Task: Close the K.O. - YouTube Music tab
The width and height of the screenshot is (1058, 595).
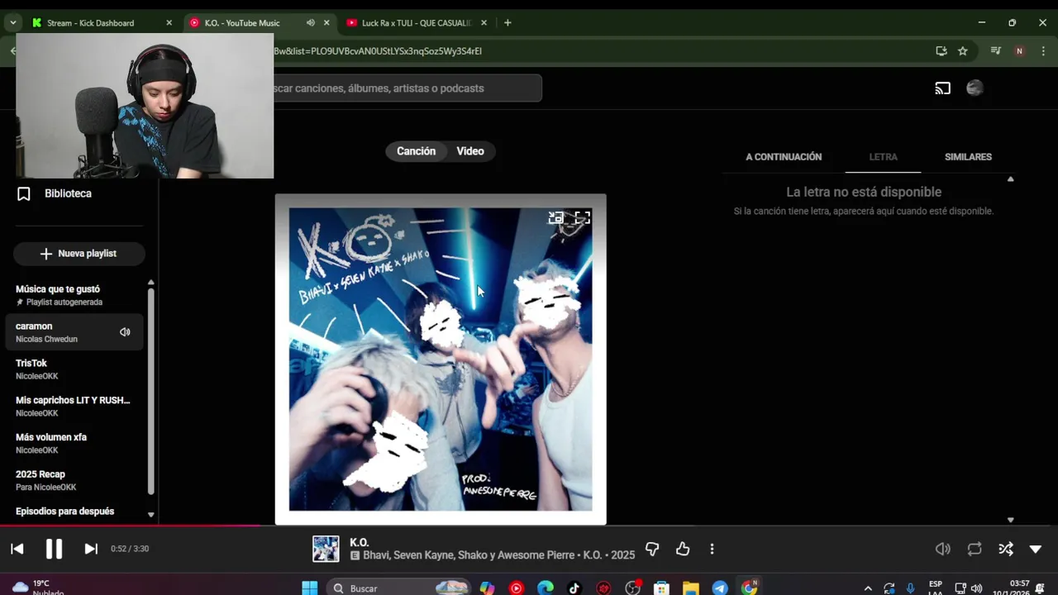Action: [x=326, y=23]
